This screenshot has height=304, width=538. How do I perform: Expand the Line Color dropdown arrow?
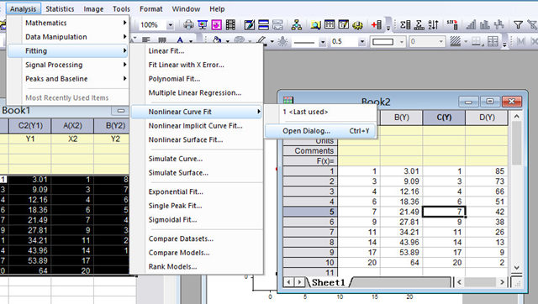272,41
